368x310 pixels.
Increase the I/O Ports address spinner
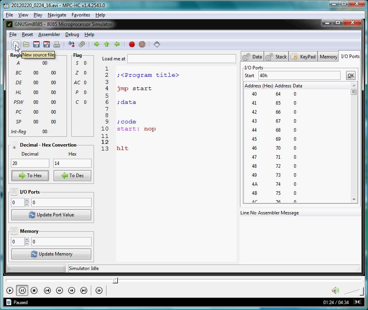tap(27, 201)
